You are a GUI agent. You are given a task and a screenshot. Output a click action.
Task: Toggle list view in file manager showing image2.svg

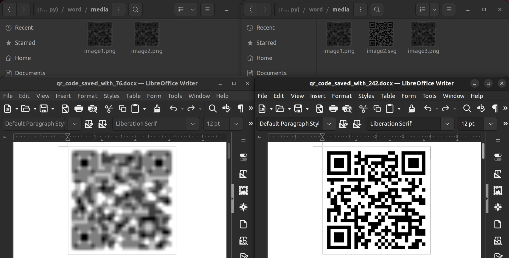tap(422, 9)
